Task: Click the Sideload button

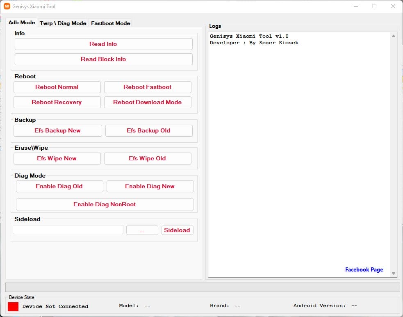Action: 178,230
